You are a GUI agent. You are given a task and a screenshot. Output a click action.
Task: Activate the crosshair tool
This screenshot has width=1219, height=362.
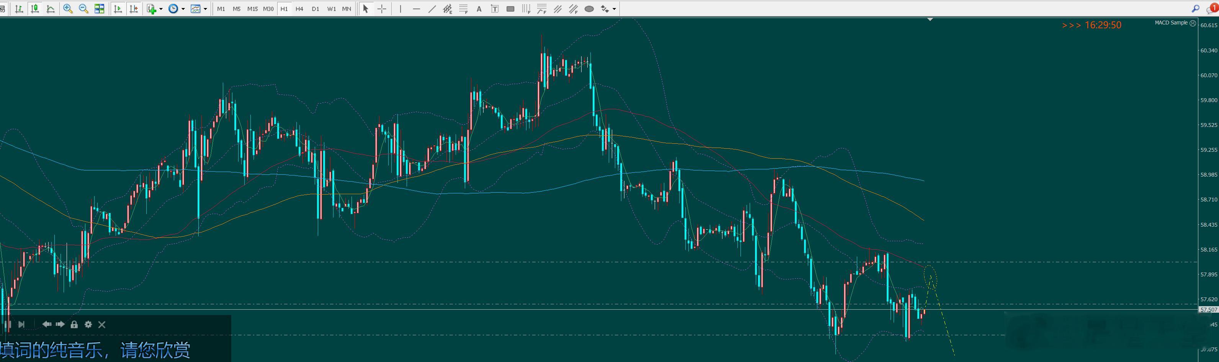382,9
